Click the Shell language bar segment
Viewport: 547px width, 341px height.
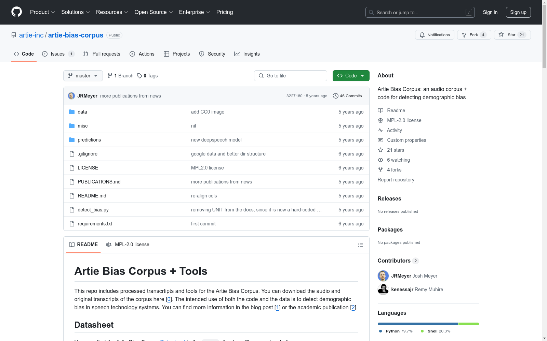click(469, 324)
